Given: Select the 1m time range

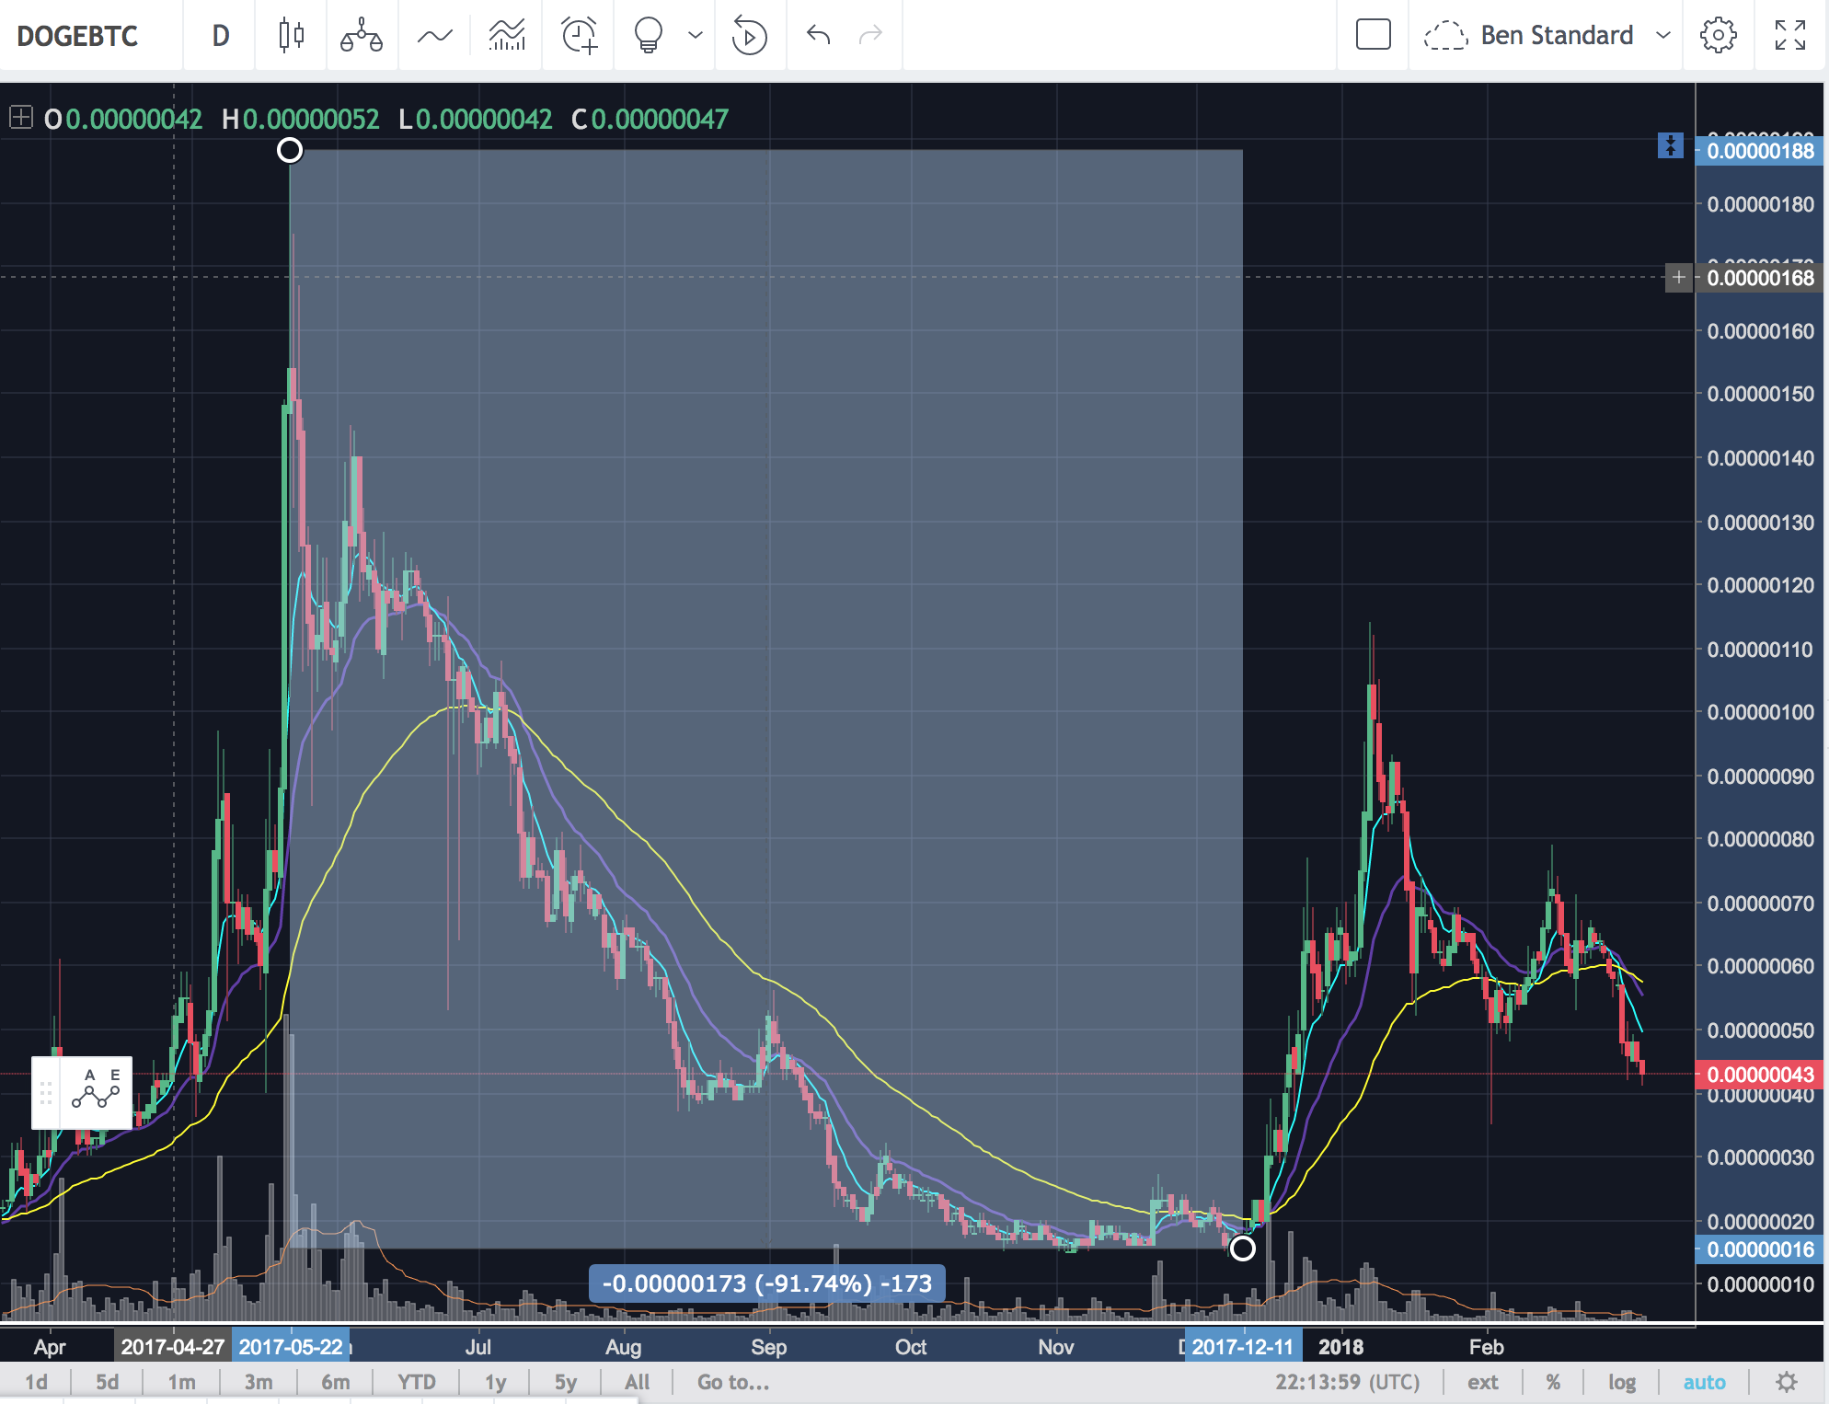Looking at the screenshot, I should coord(181,1382).
